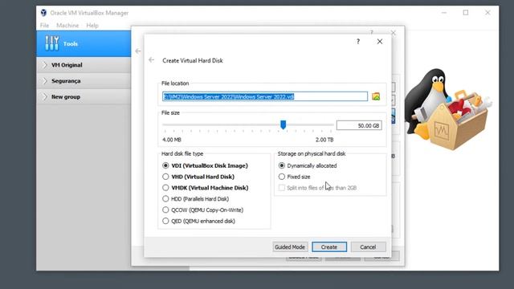Expand the New group entry
Viewport: 514px width, 289px height.
[x=45, y=96]
